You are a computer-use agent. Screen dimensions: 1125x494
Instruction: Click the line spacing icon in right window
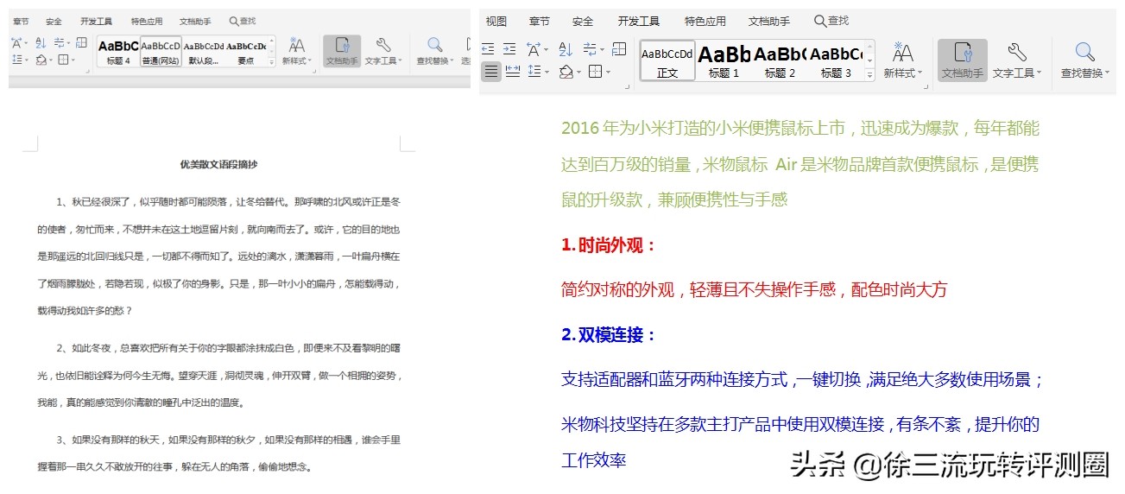[x=534, y=72]
